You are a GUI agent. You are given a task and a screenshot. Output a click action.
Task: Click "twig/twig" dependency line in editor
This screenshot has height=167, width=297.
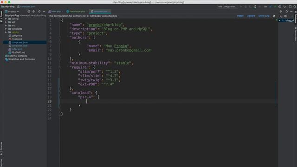point(99,80)
